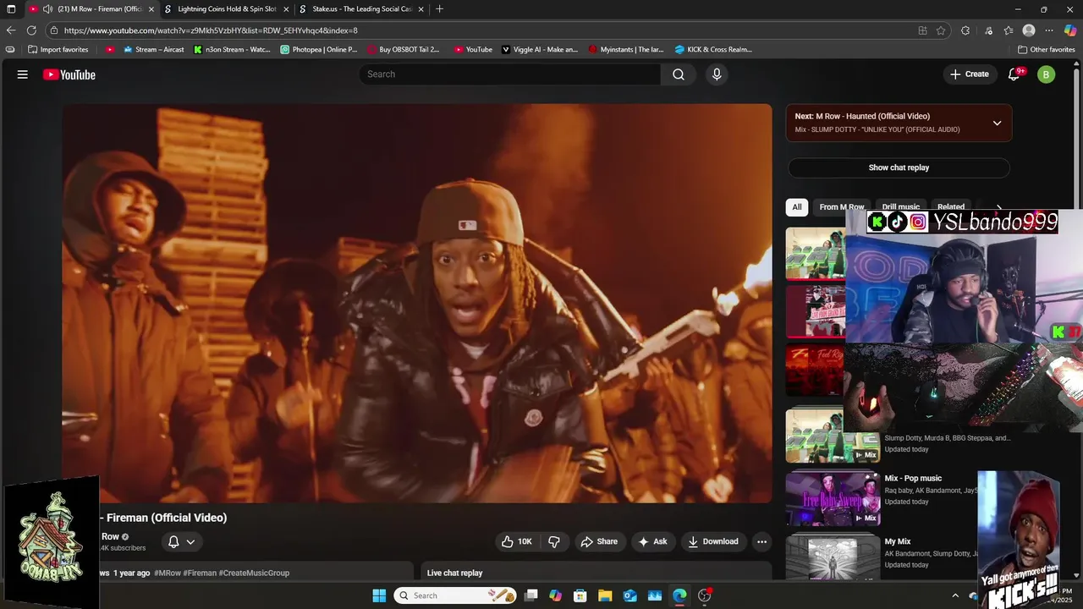Select the Related filter chip
1083x609 pixels.
pyautogui.click(x=950, y=207)
